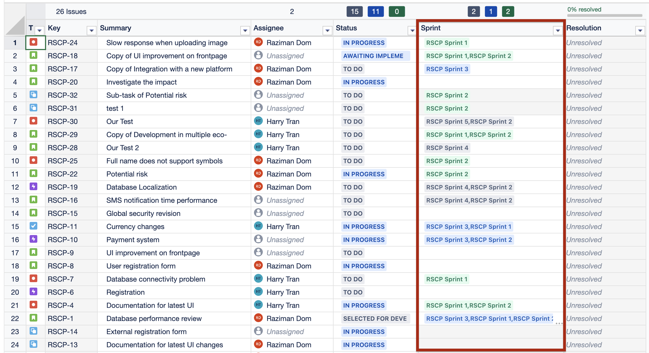This screenshot has width=649, height=353.
Task: Click the task checkmark icon for RSCP-11
Action: (33, 226)
